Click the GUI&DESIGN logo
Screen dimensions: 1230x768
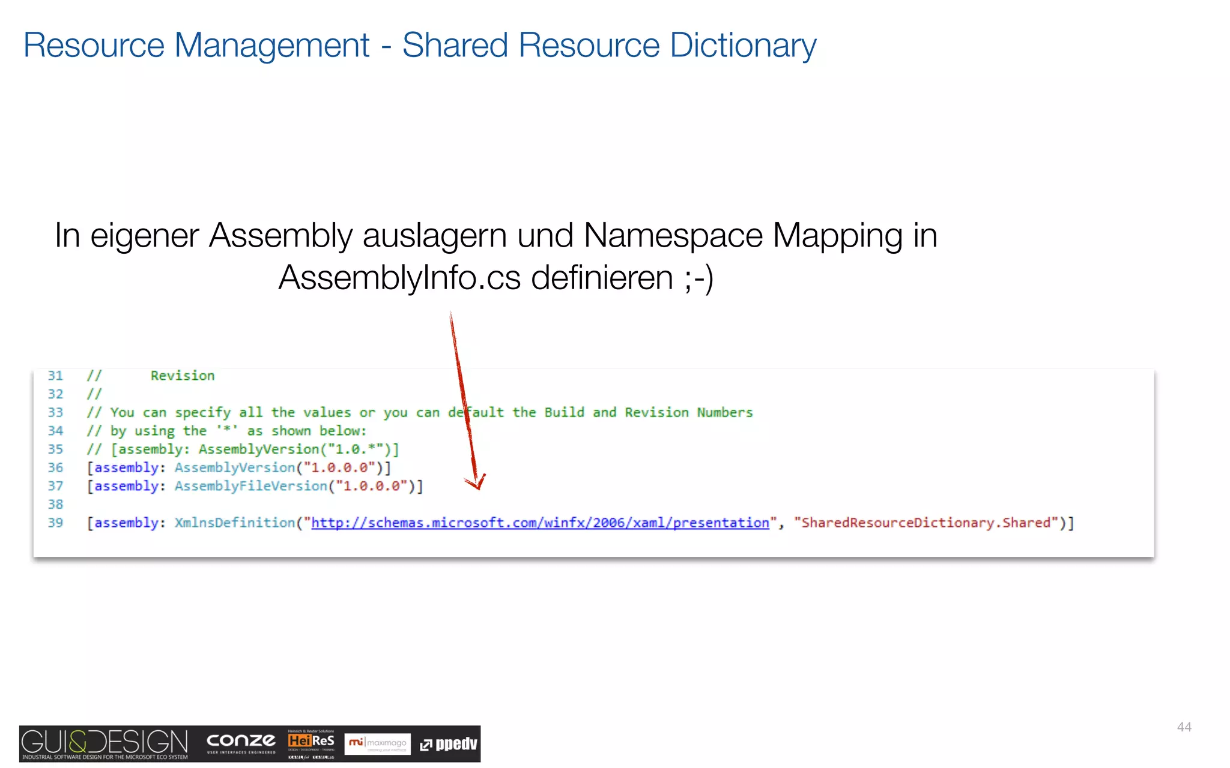105,744
